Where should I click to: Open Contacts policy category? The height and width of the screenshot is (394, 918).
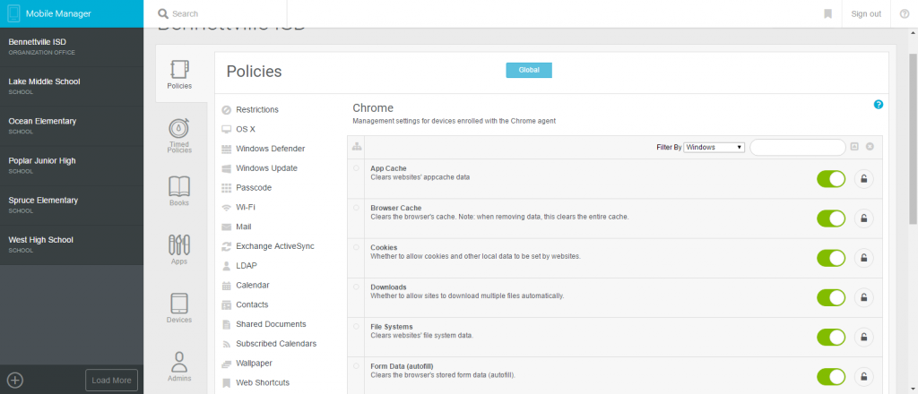pyautogui.click(x=252, y=304)
